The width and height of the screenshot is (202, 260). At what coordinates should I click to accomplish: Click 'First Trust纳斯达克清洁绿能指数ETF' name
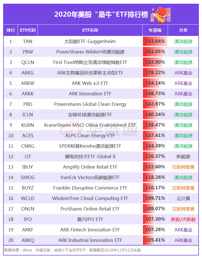pyautogui.click(x=90, y=62)
